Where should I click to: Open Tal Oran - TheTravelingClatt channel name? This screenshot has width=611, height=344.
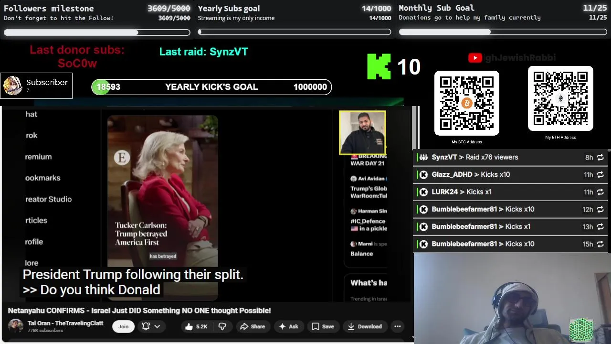[65, 323]
